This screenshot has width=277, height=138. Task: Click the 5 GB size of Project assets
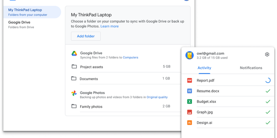[167, 66]
